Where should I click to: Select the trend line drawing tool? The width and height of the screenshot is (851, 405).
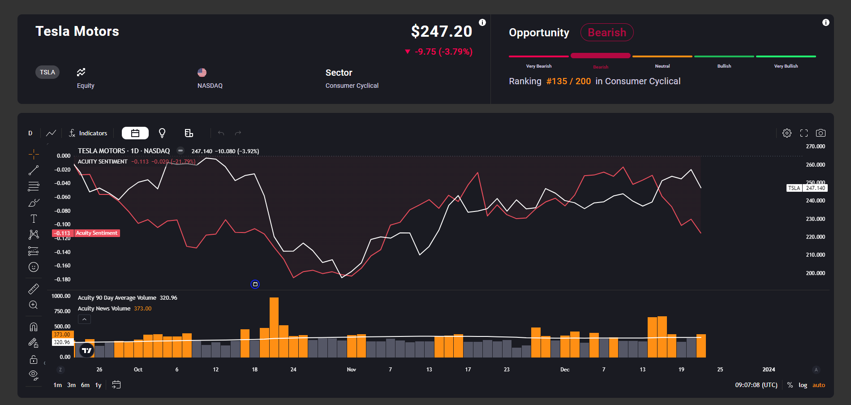(34, 169)
